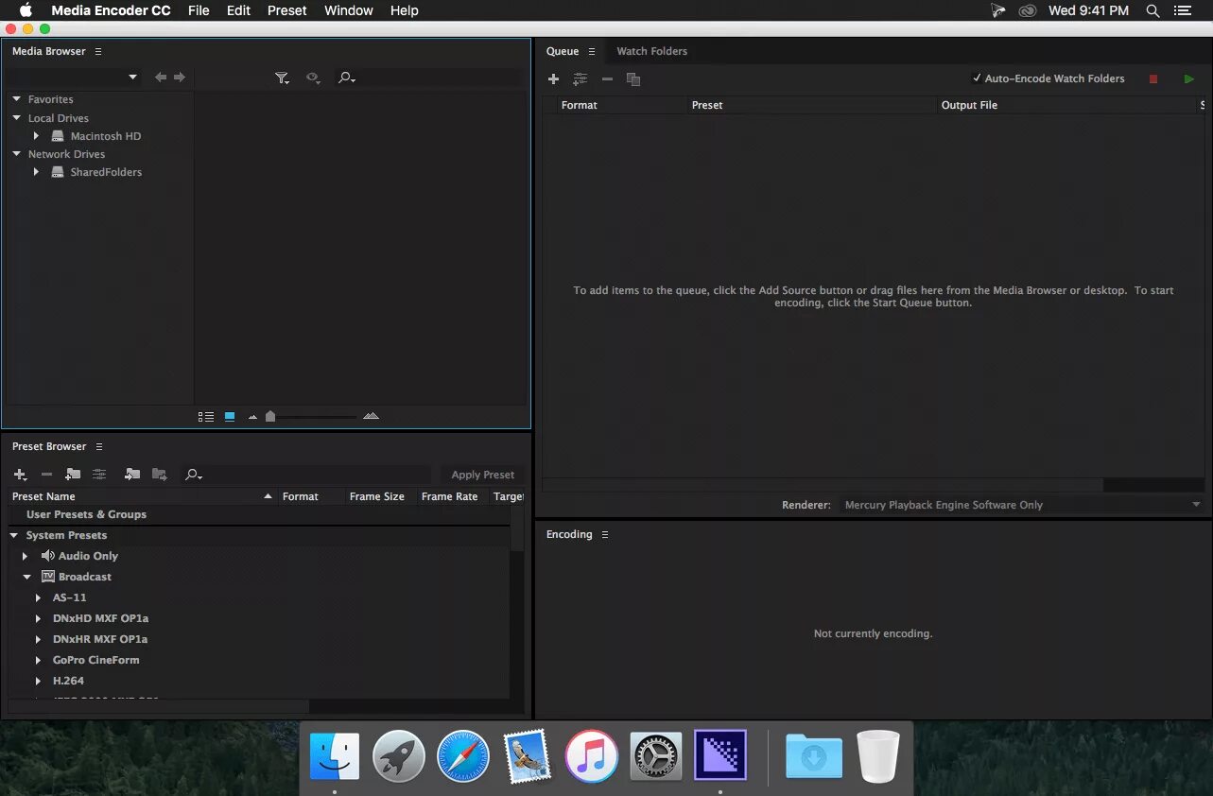Create new preset group folder icon

[x=73, y=475]
